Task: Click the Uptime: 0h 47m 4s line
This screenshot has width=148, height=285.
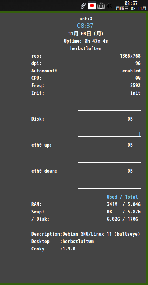Action: point(86,41)
